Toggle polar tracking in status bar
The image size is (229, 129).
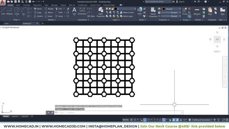point(148,120)
